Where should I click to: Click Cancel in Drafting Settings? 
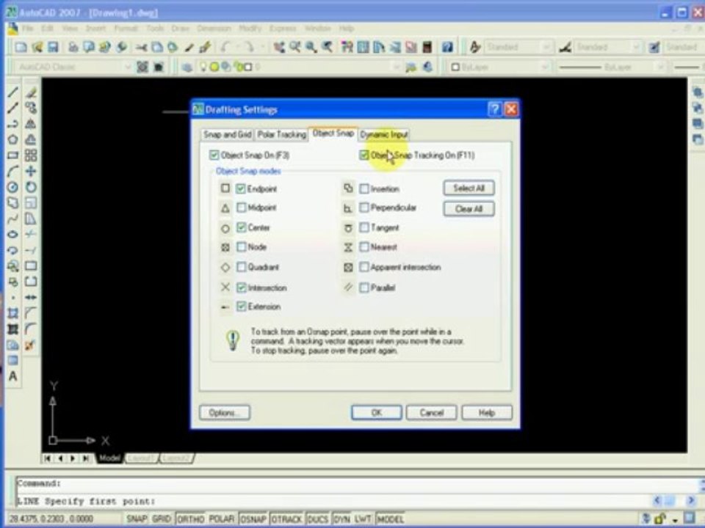tap(432, 413)
